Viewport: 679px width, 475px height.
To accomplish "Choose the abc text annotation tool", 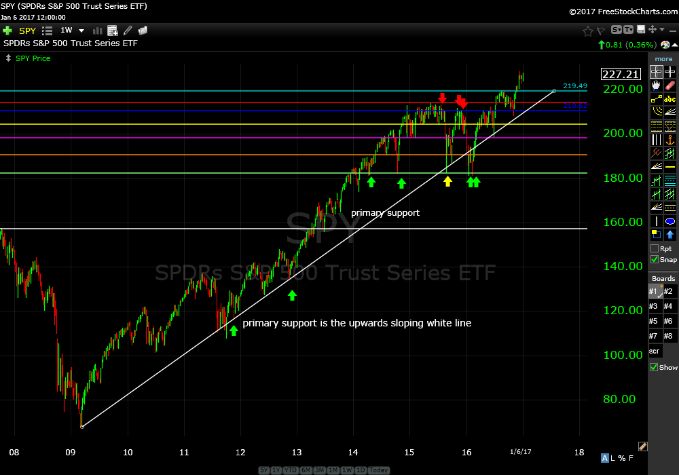I will 670,99.
